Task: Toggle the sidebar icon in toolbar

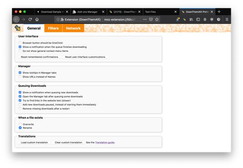Action: (x=198, y=20)
